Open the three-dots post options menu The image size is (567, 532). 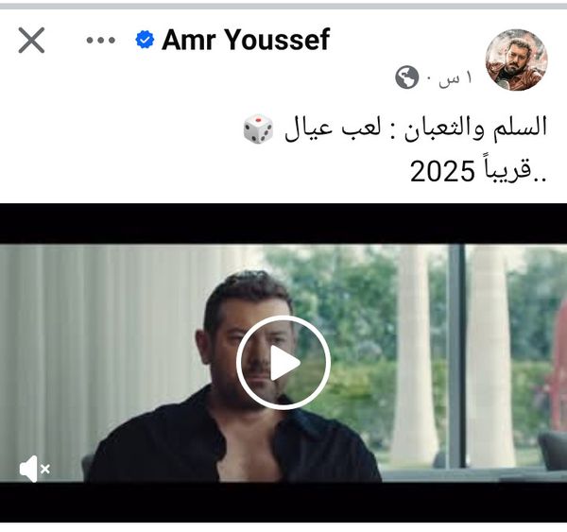click(101, 40)
